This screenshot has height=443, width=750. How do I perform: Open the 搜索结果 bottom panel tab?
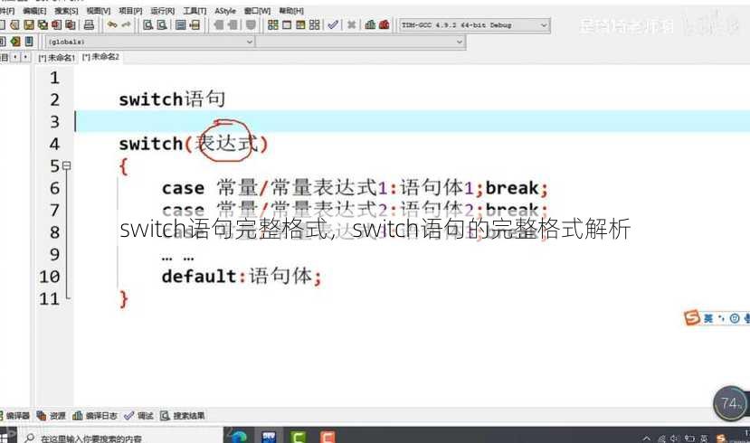click(x=183, y=416)
